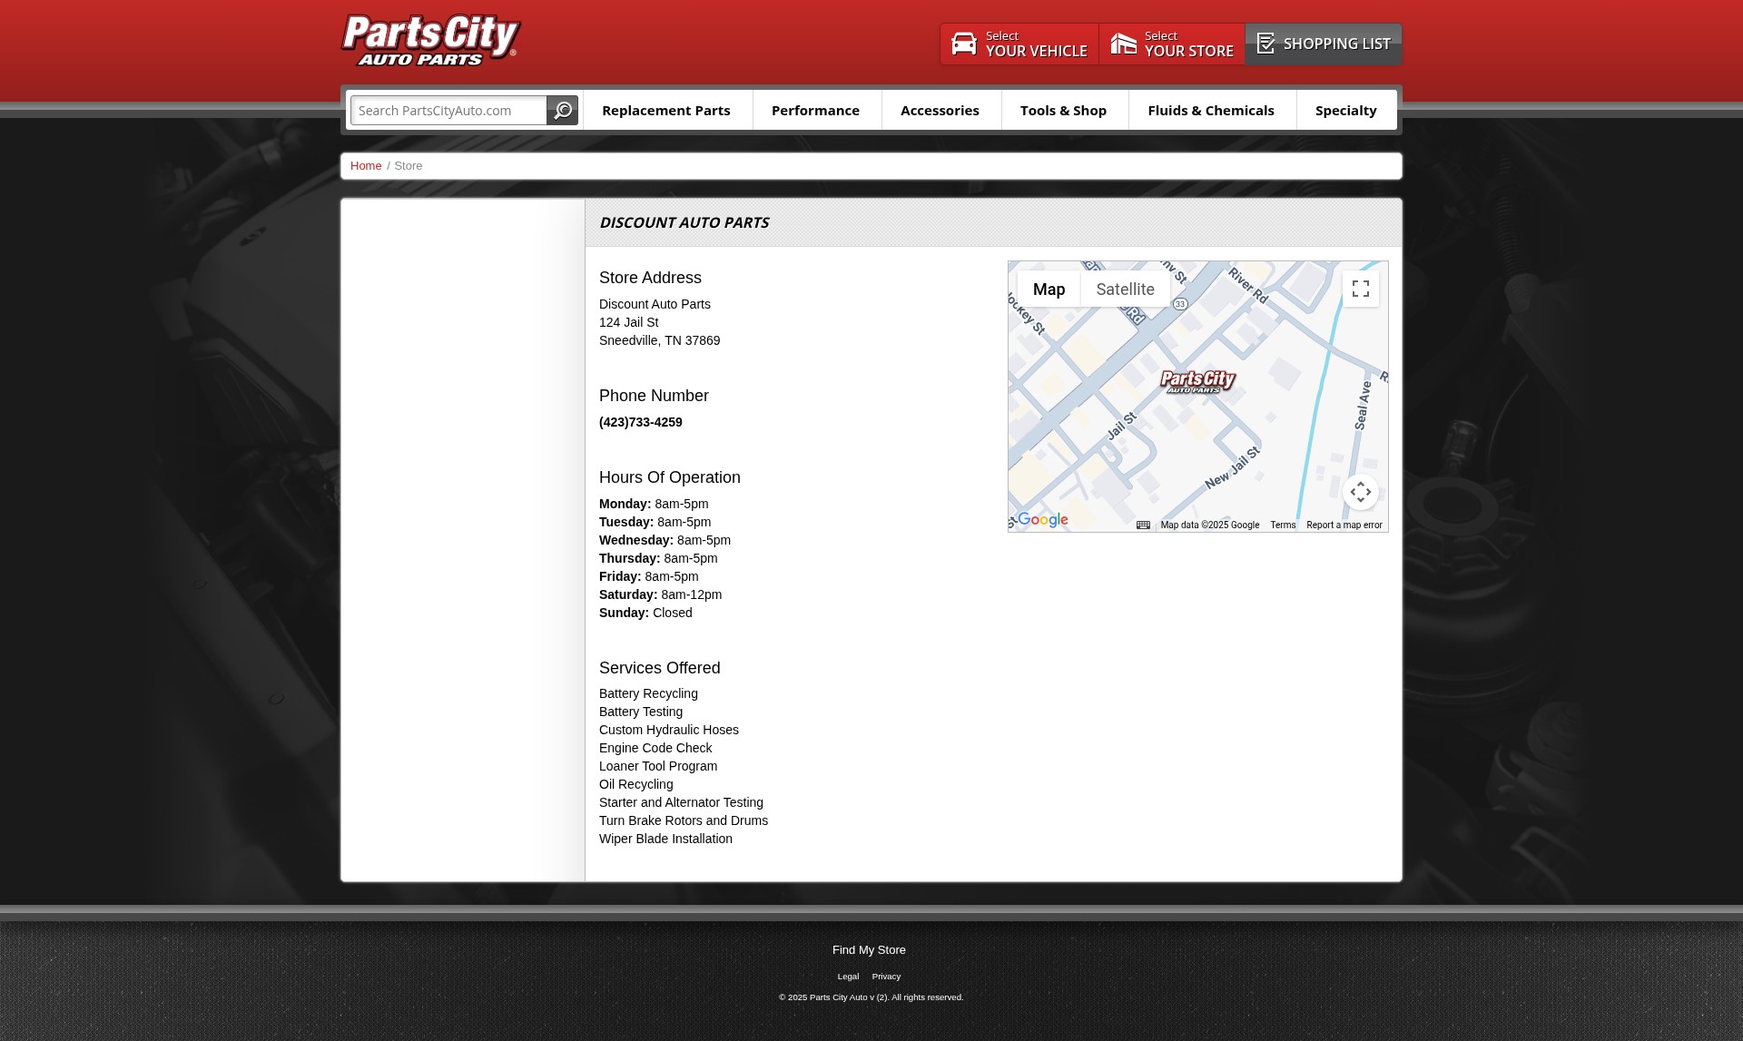Open the map camera controls icon
Screen dimensions: 1743x1041
pos(1360,492)
